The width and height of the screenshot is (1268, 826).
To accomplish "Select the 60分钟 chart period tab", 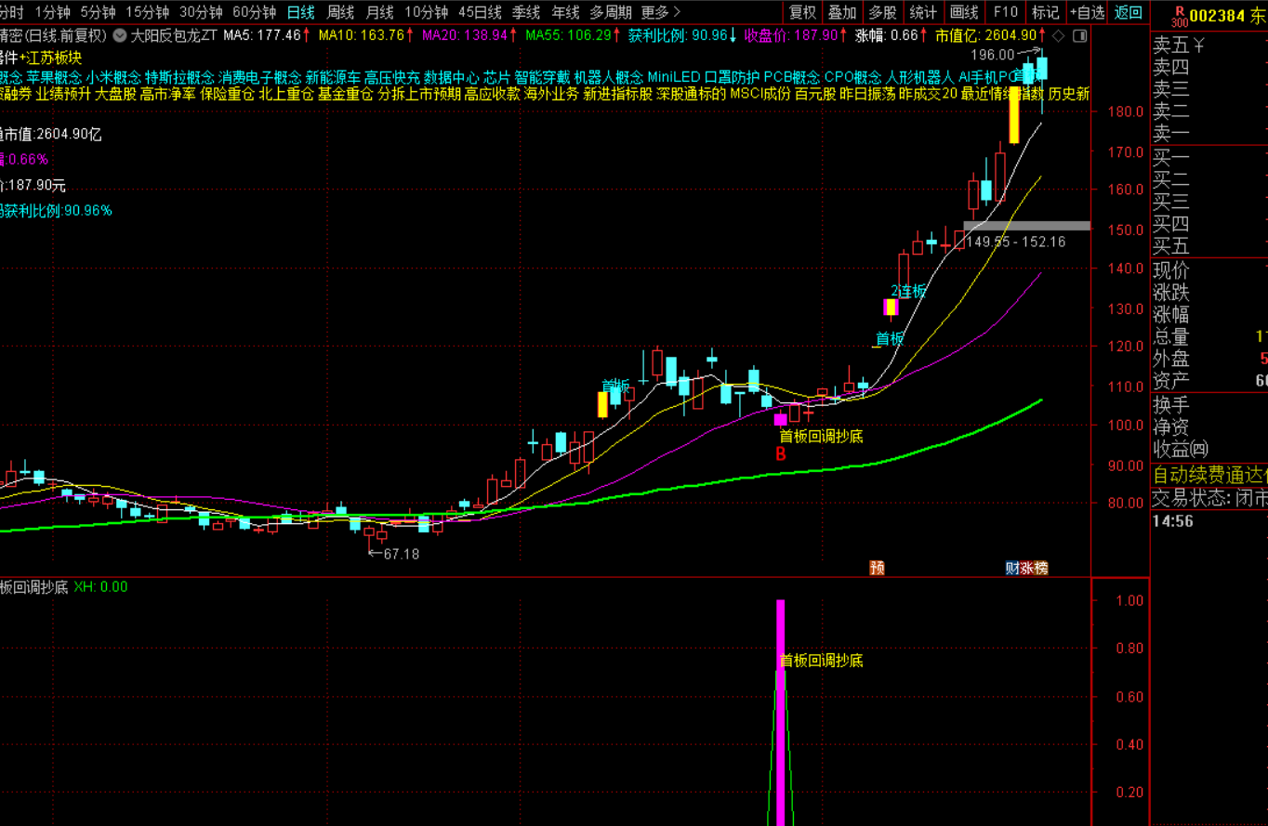I will 254,12.
